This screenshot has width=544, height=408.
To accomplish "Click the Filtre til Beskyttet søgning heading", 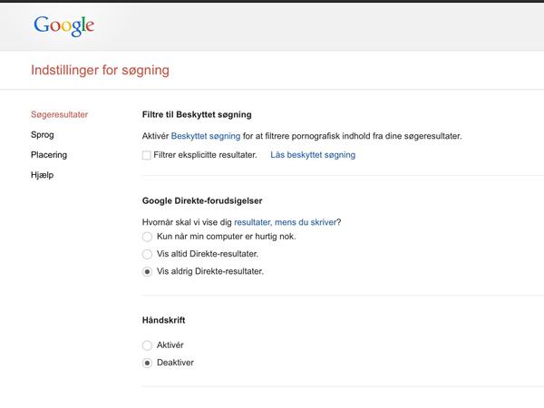I will (x=197, y=114).
